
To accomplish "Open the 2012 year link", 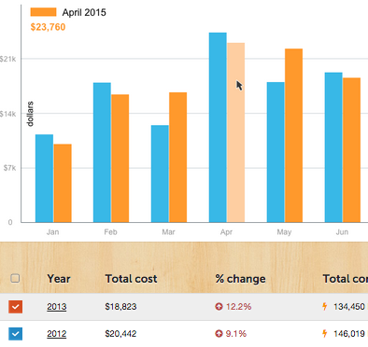I will [57, 334].
